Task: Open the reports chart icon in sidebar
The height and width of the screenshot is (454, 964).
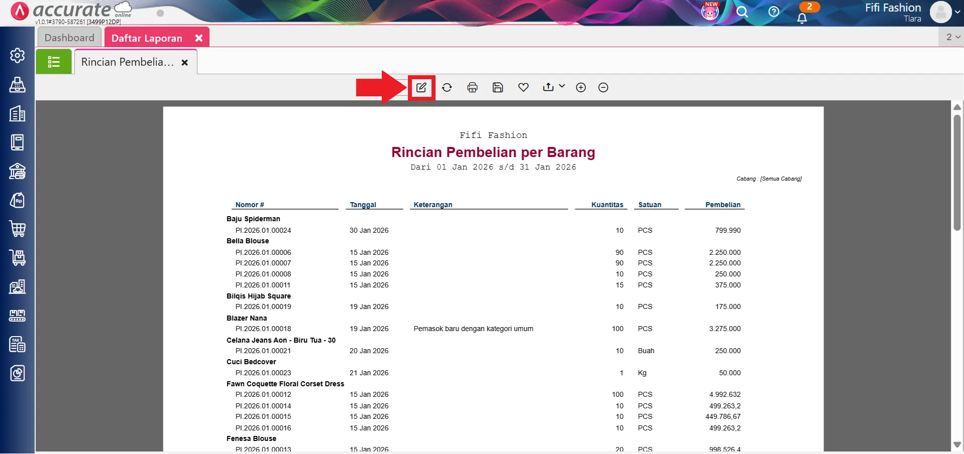Action: [18, 373]
